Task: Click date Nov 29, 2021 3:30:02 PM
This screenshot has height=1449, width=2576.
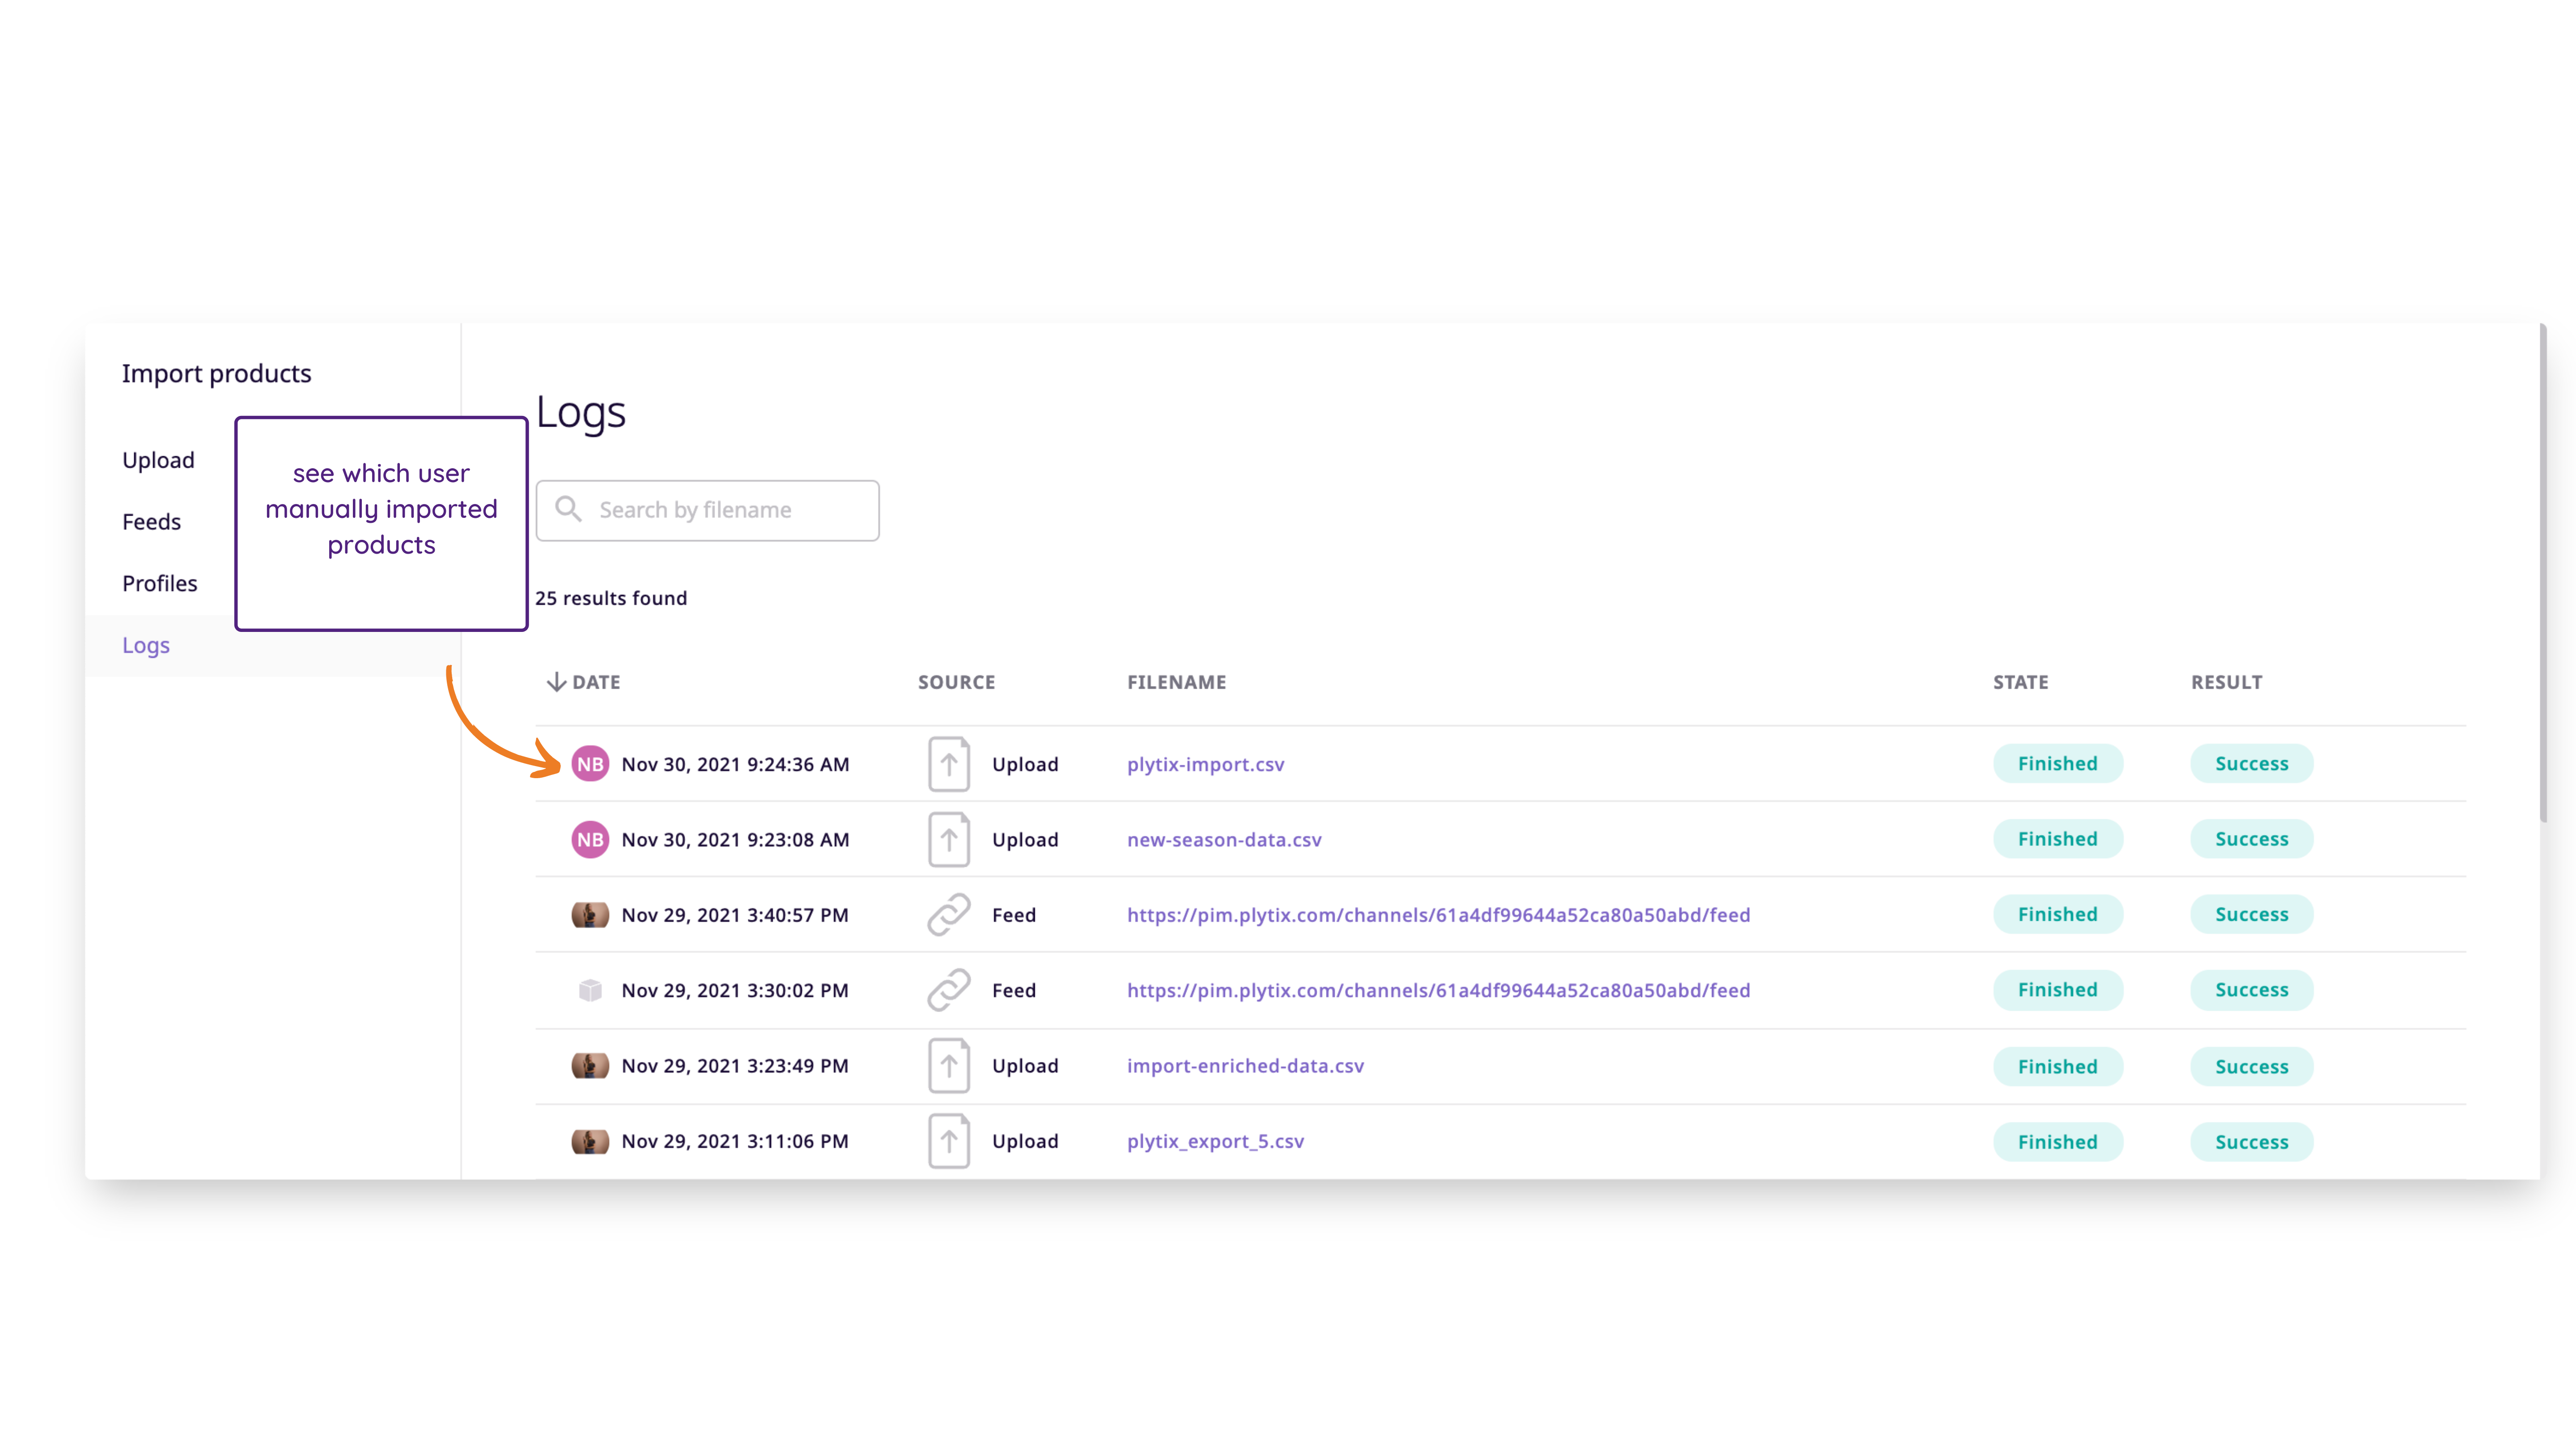Action: [x=735, y=990]
